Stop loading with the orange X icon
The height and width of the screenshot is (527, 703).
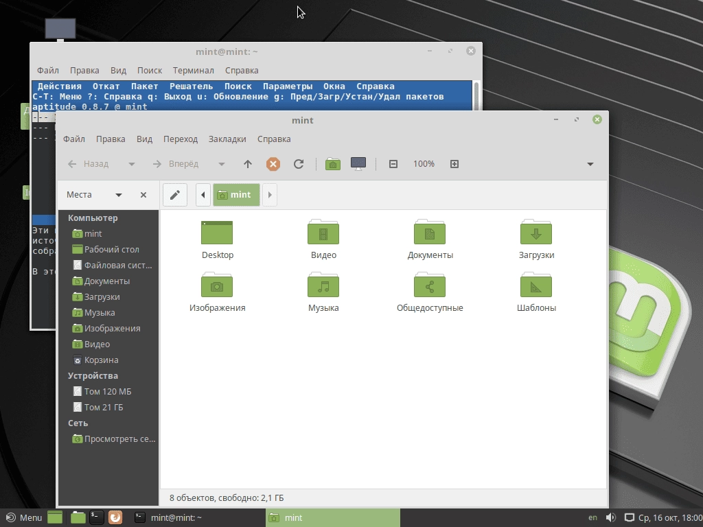(273, 164)
